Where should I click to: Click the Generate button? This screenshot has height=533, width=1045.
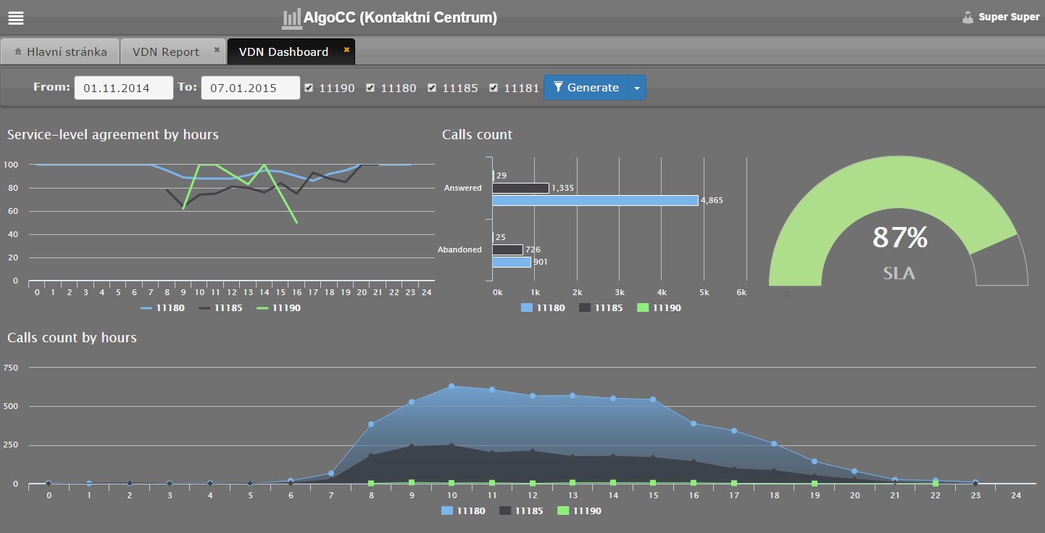(x=586, y=88)
